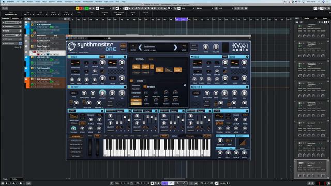Toggle keyboard MOD button next to PITCH

tap(97, 136)
